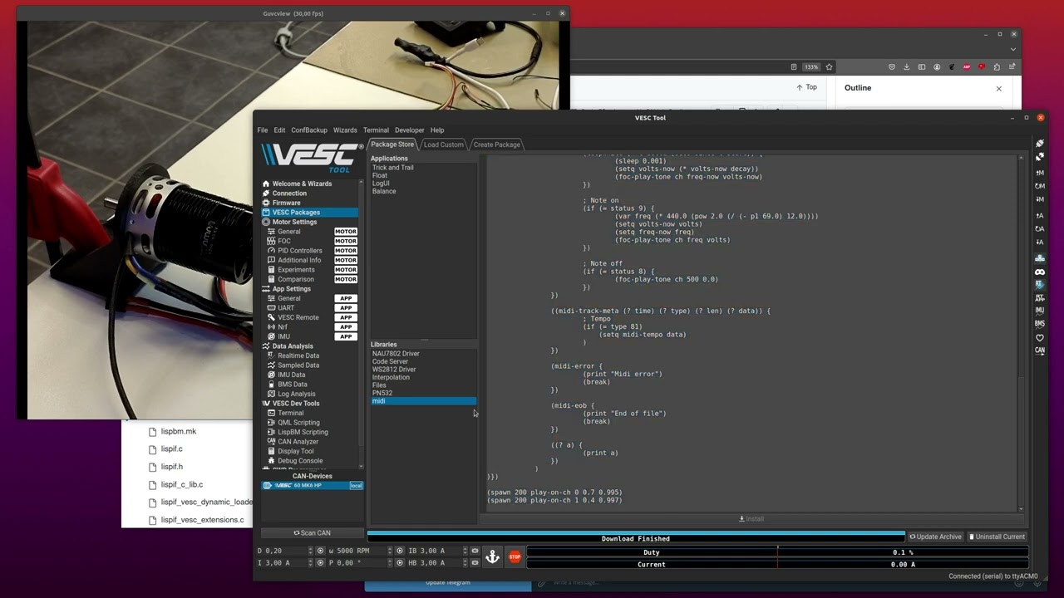The width and height of the screenshot is (1064, 598).
Task: Click the Download Finished progress bar
Action: pyautogui.click(x=635, y=538)
